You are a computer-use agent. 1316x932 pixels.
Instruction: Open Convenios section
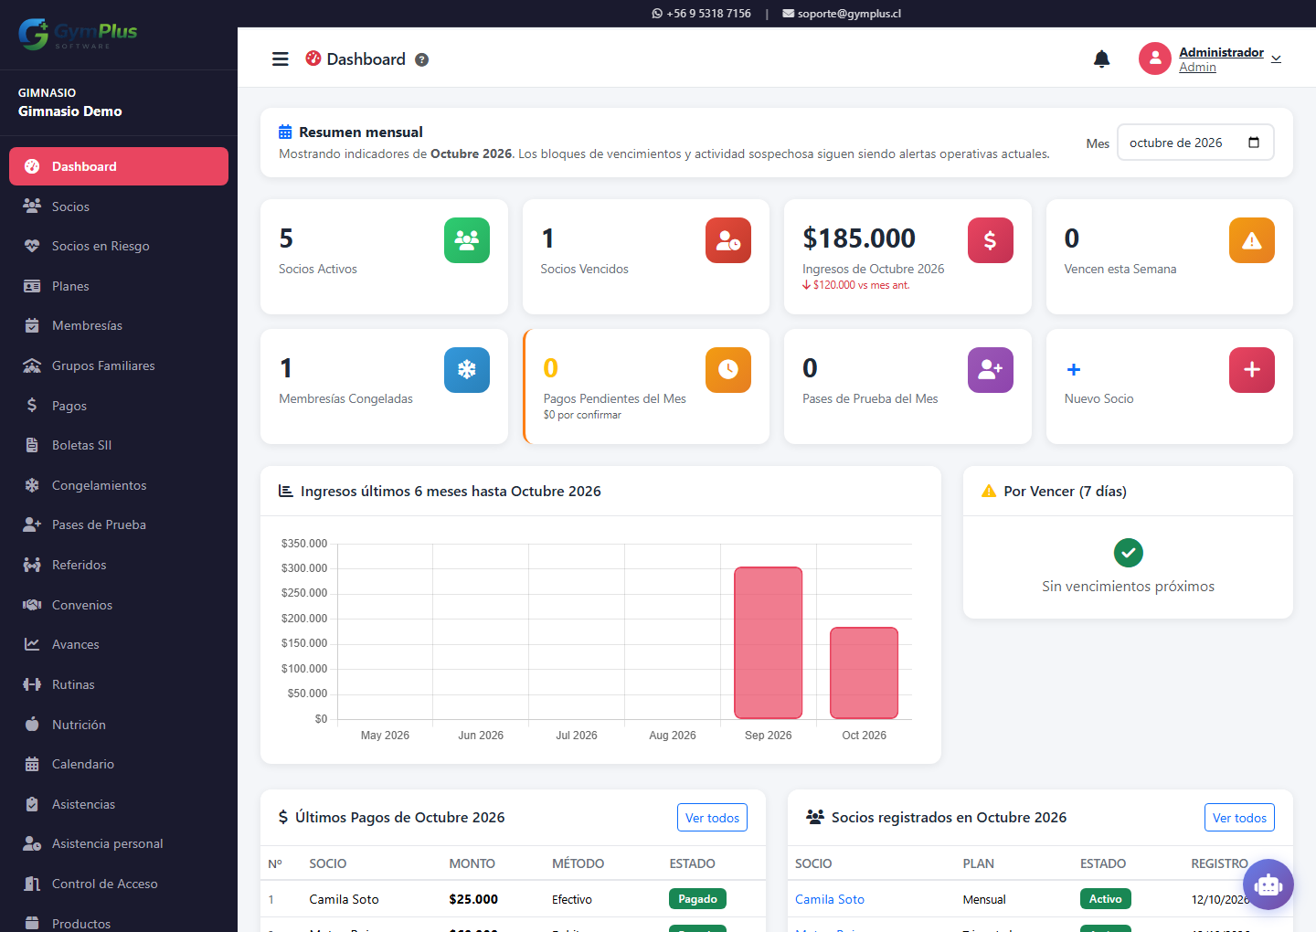(x=119, y=605)
